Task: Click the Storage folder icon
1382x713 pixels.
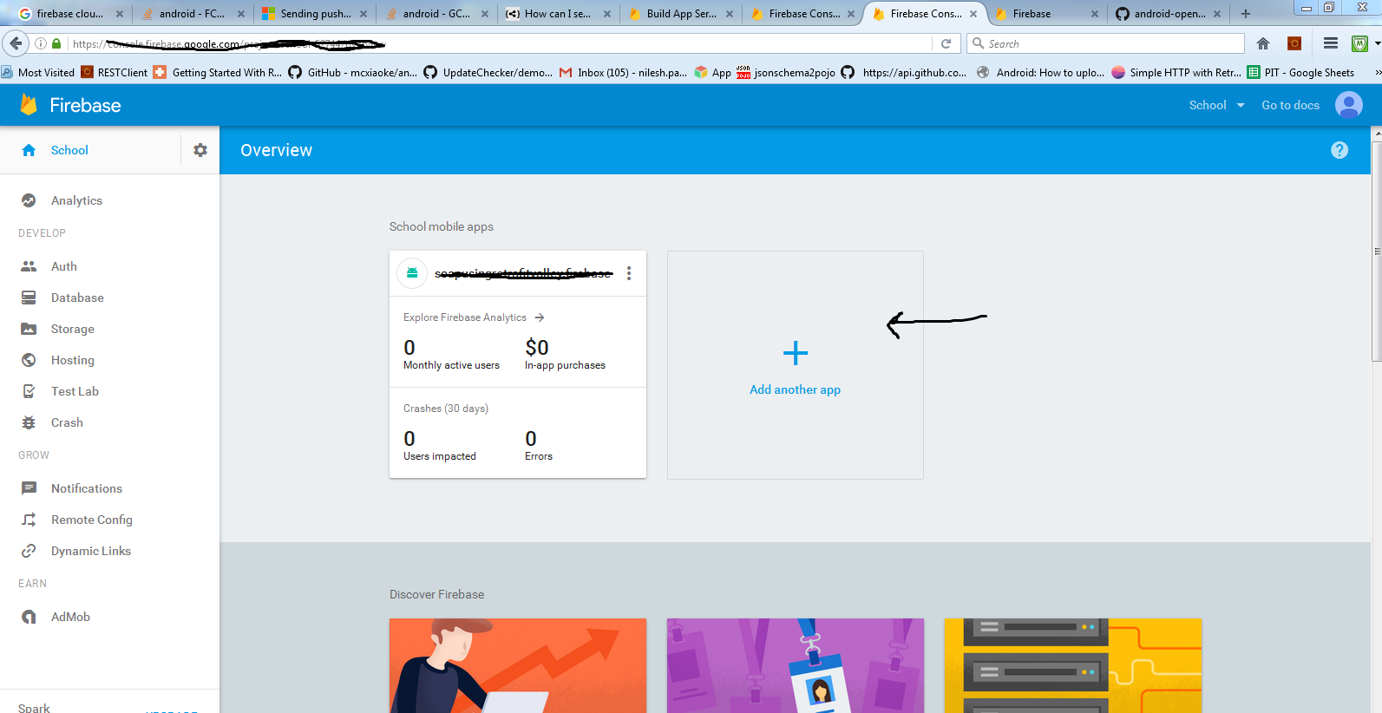Action: pyautogui.click(x=29, y=329)
